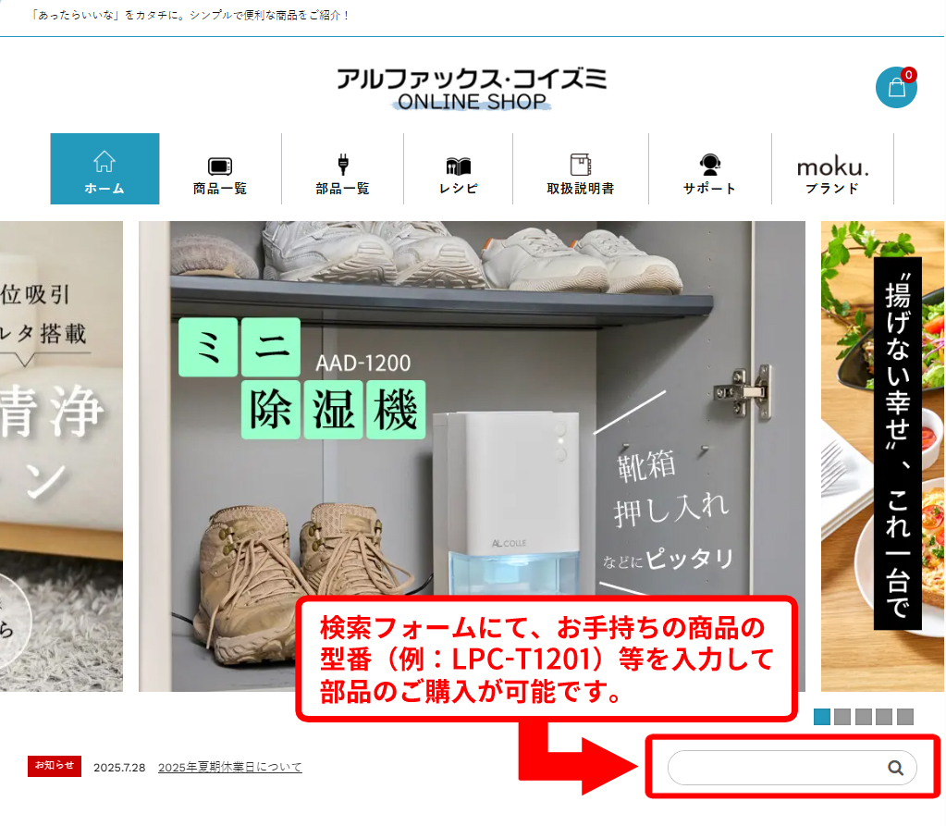Switch to the second carousel slide indicator
Screen dimensions: 946x826
click(842, 717)
